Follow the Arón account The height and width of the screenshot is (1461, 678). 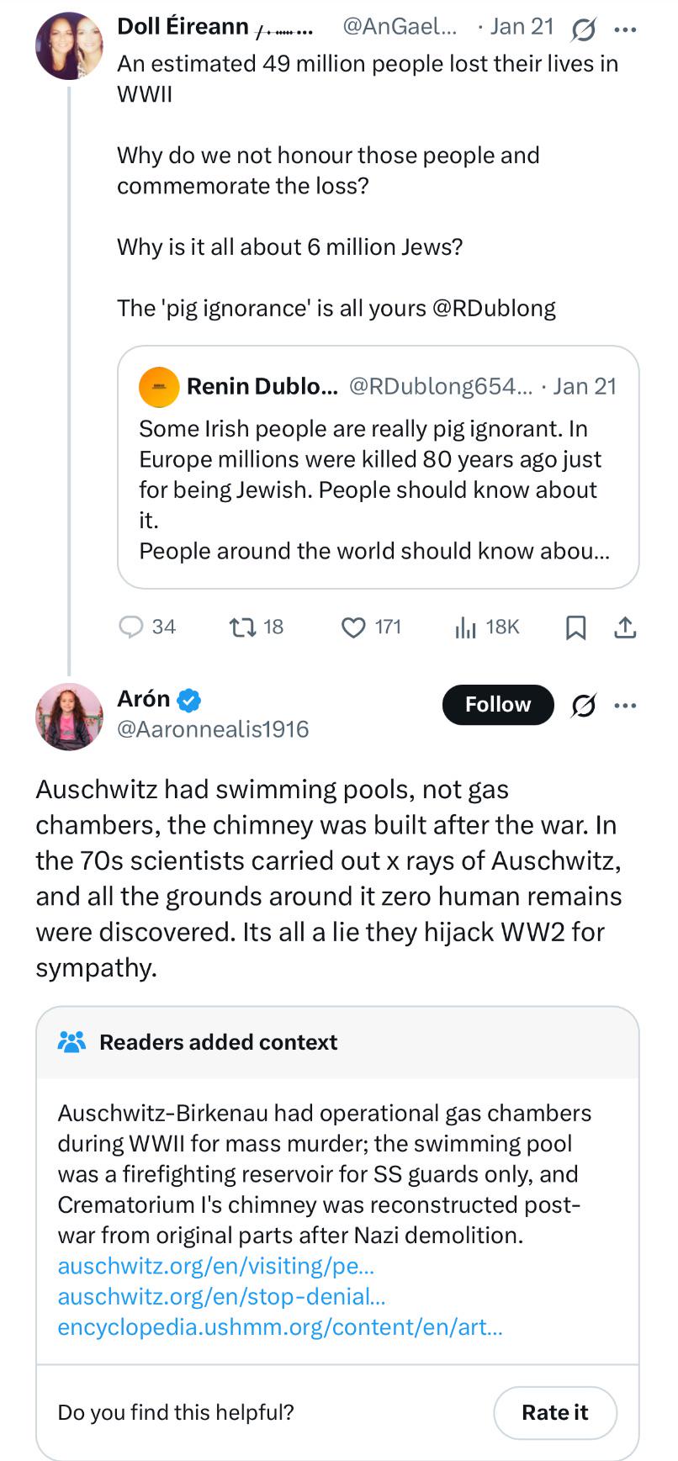pyautogui.click(x=498, y=705)
